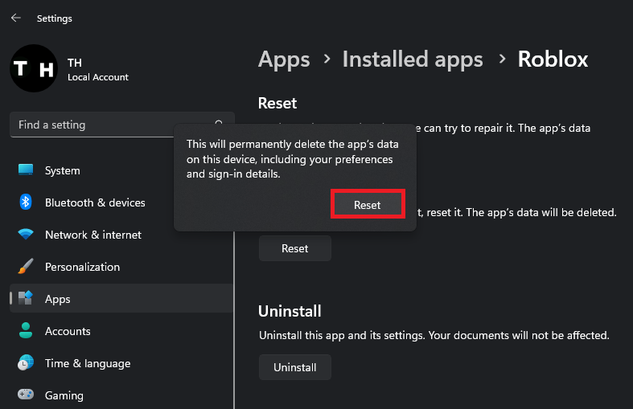Screen dimensions: 633x409
Task: Select the Network & internet Wi-Fi icon
Action: 26,235
